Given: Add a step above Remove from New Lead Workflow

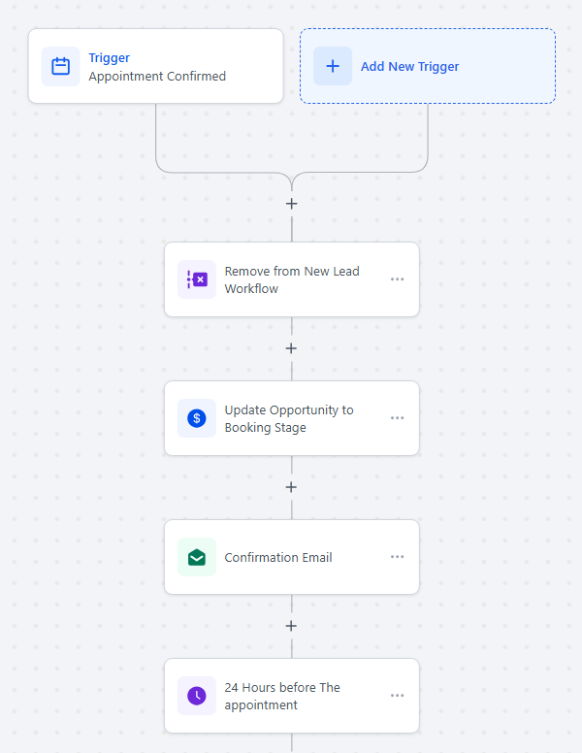Looking at the screenshot, I should pyautogui.click(x=291, y=204).
